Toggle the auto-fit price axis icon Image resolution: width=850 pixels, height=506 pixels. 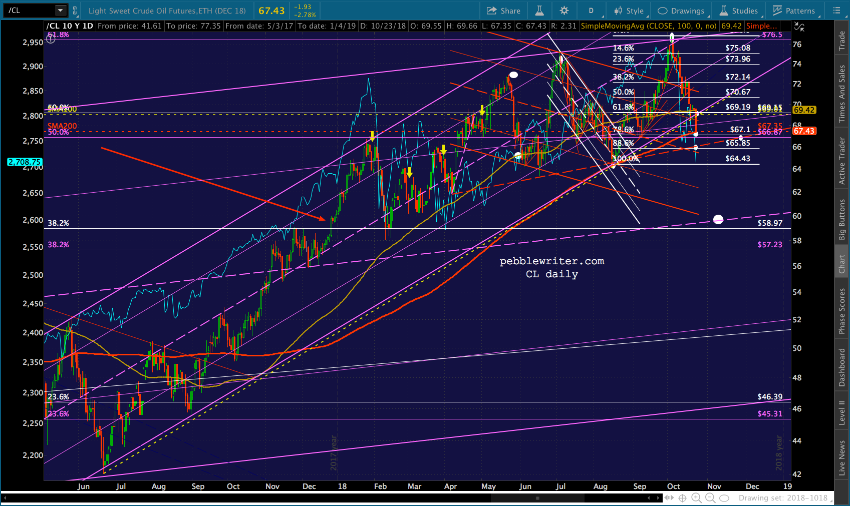799,27
